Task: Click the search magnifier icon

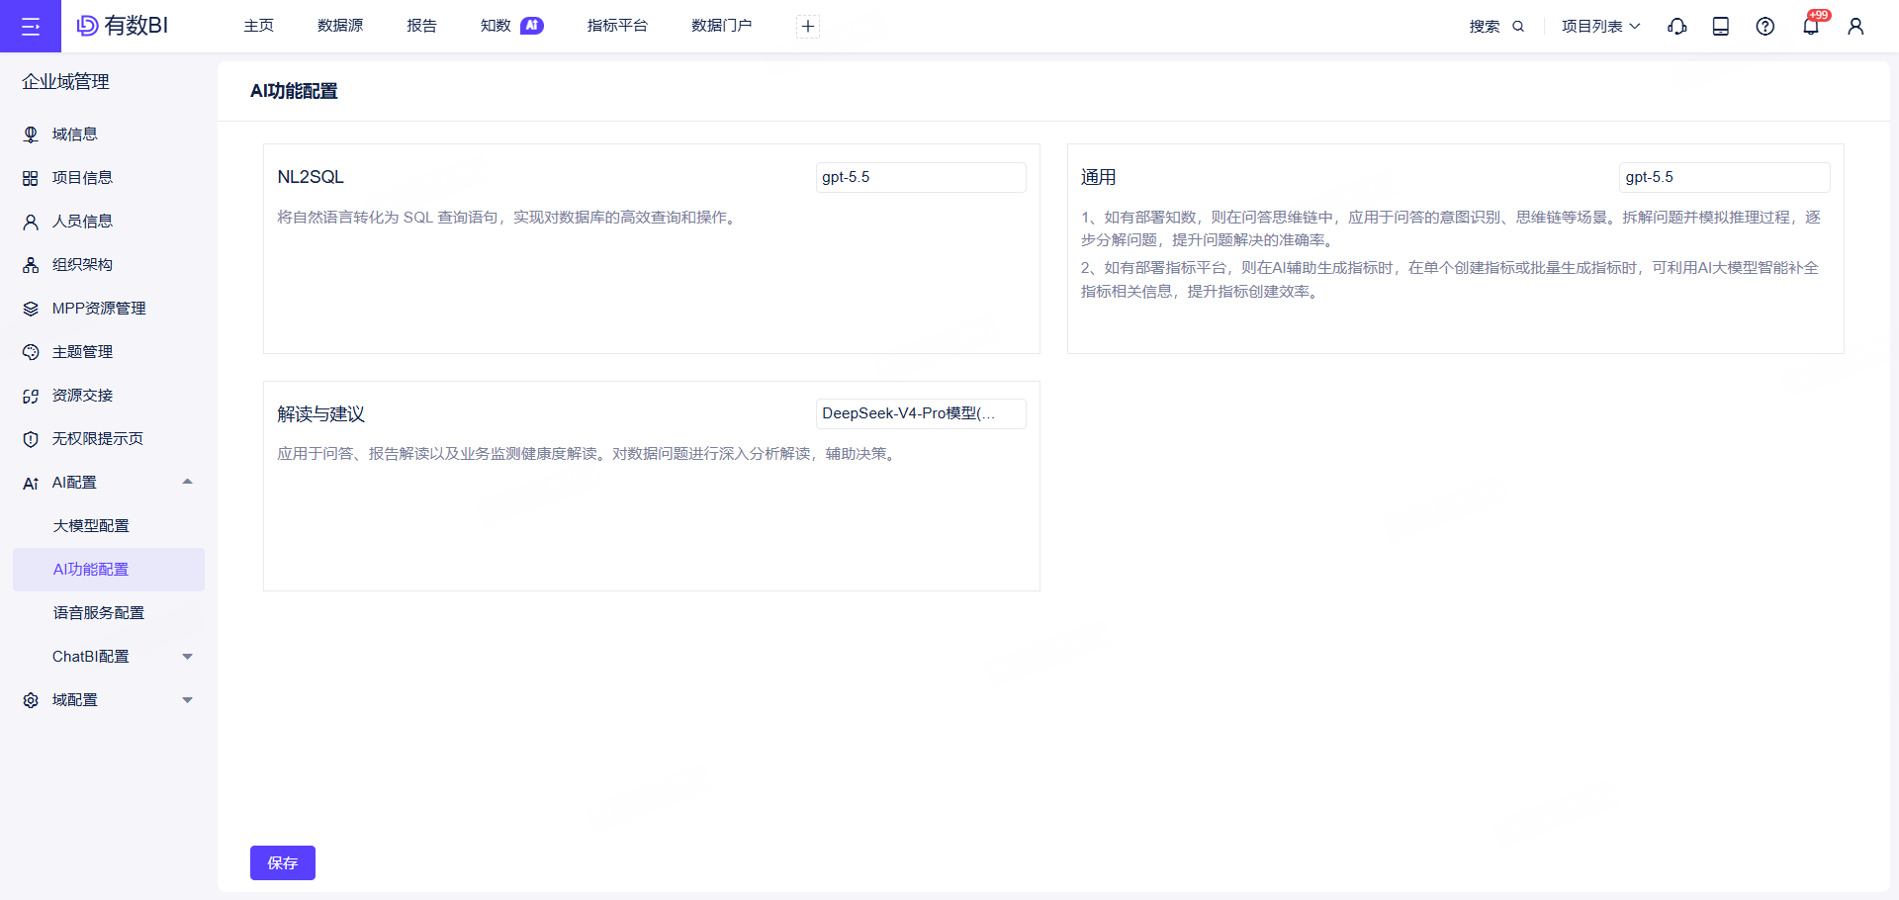Action: (x=1518, y=27)
